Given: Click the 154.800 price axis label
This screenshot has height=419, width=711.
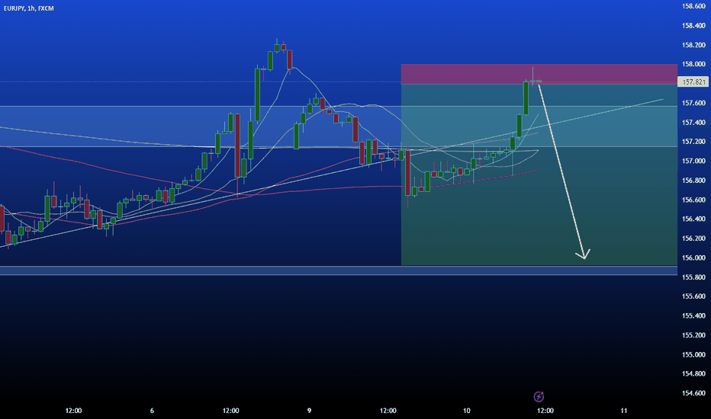Looking at the screenshot, I should [693, 374].
